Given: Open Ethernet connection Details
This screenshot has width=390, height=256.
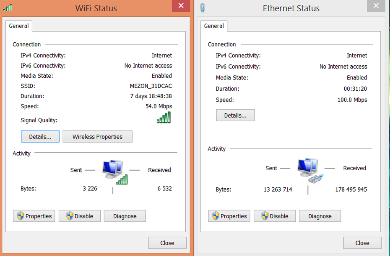Looking at the screenshot, I should point(235,115).
